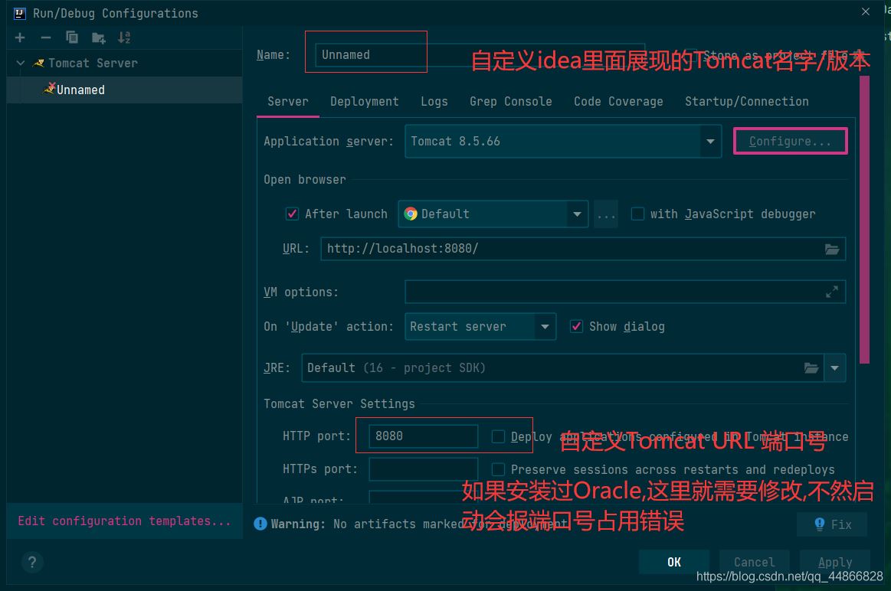Open the Application server dropdown
The width and height of the screenshot is (891, 591).
[709, 141]
